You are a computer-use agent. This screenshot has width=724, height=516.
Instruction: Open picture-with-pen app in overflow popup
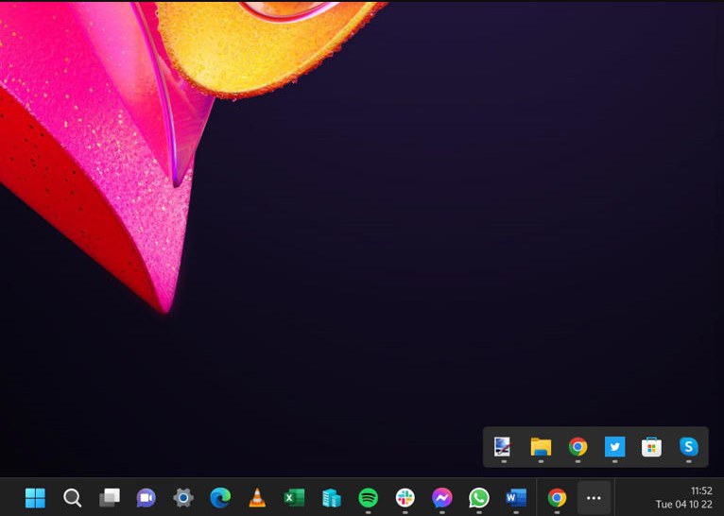pos(503,446)
